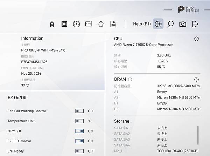Click the EZ On/Off section heading
Screen dimensions: 210x156
click(17, 98)
